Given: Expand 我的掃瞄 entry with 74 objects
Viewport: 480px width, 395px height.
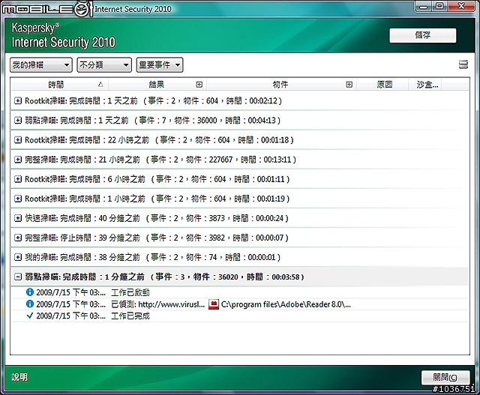Looking at the screenshot, I should pos(18,257).
